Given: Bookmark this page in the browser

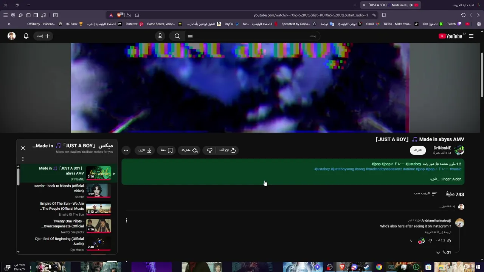Looking at the screenshot, I should 384,15.
